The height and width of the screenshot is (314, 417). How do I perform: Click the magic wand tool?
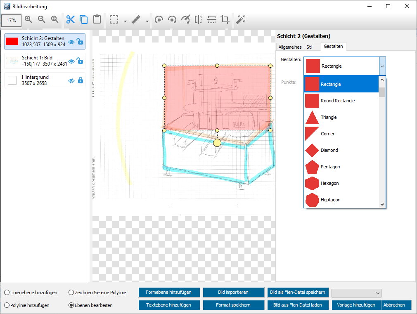241,19
